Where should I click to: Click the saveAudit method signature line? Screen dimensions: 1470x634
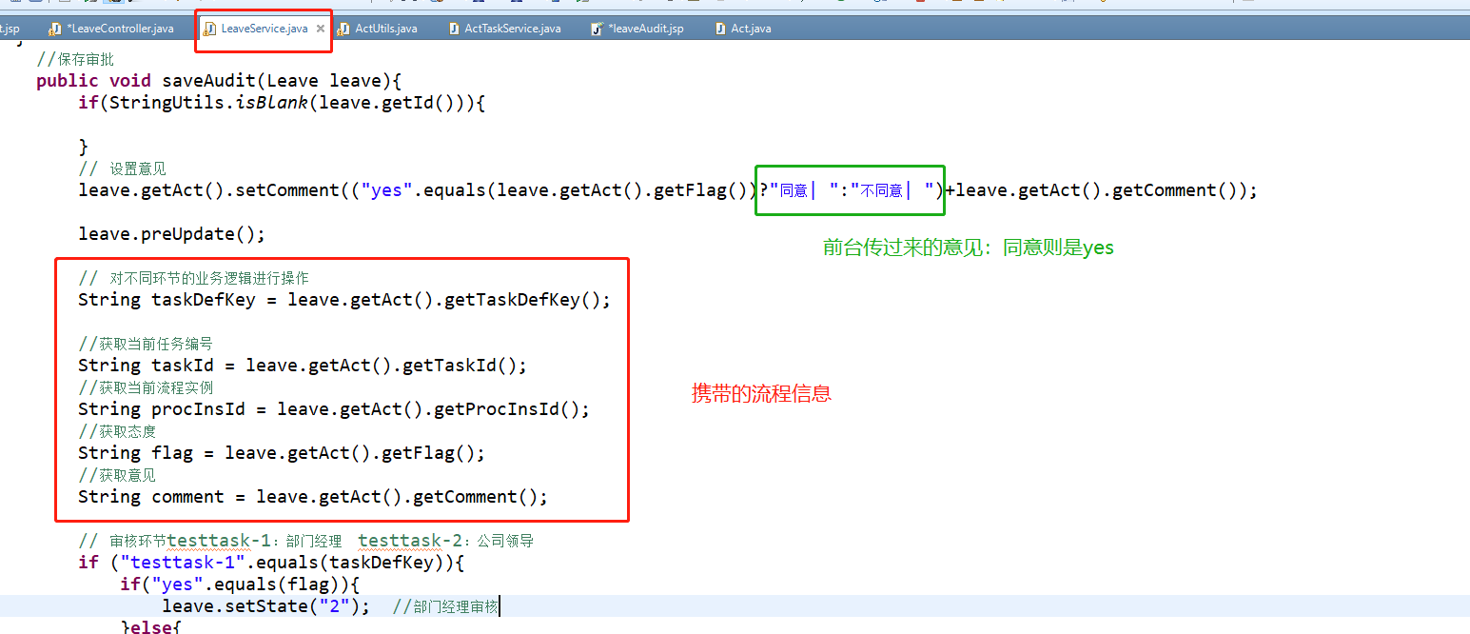click(219, 80)
